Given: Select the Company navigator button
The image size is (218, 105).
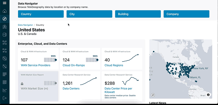Looking at the screenshot, I should pyautogui.click(x=186, y=14).
